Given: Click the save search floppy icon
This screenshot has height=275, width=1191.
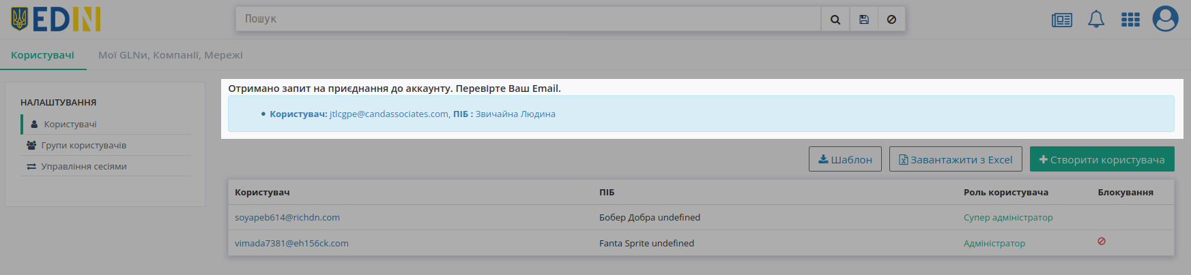Looking at the screenshot, I should pos(863,20).
